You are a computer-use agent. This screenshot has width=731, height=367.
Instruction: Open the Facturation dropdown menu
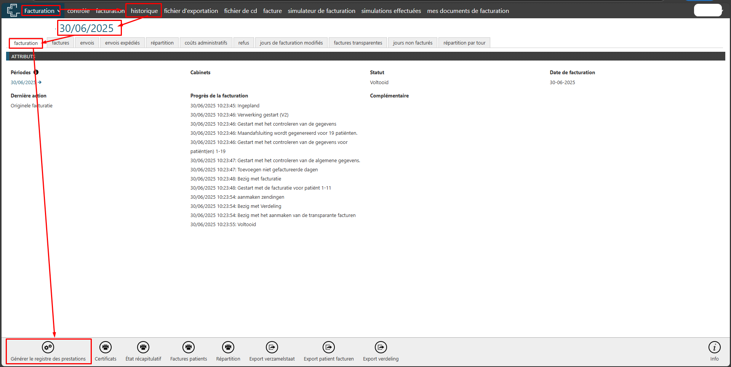coord(41,11)
